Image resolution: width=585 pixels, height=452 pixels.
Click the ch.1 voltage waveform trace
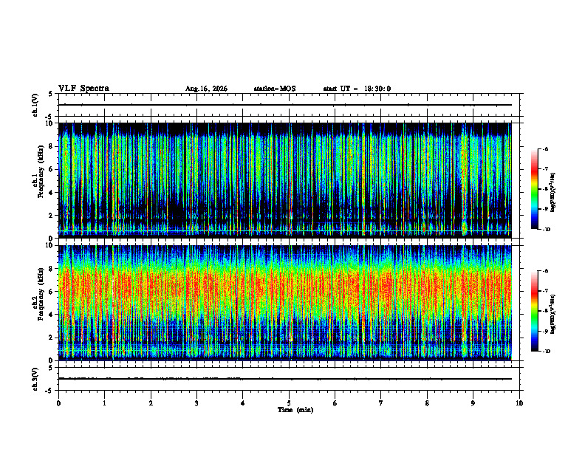coord(285,105)
